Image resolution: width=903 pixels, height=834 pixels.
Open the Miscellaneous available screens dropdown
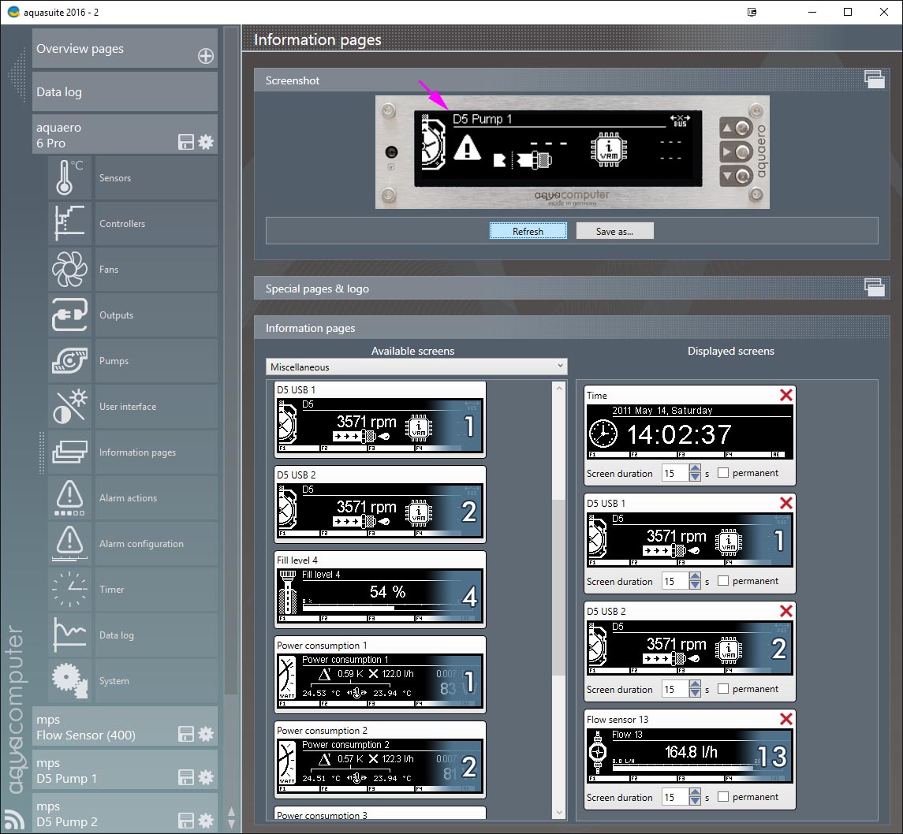point(416,367)
